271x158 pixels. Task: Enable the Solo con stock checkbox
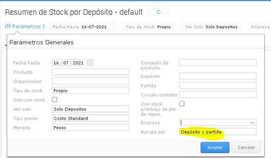(x=55, y=100)
